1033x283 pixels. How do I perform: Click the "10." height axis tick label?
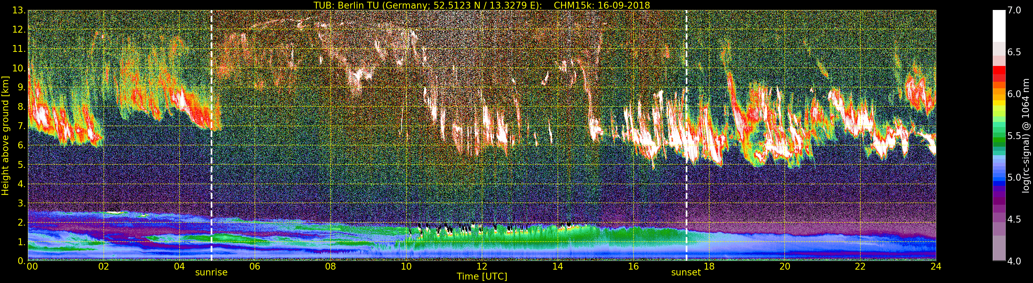pyautogui.click(x=19, y=68)
